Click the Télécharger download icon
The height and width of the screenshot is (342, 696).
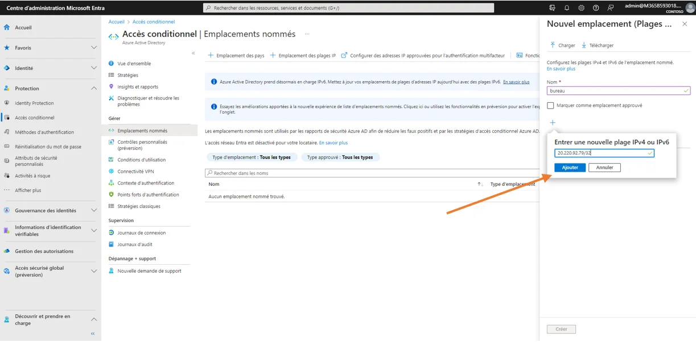(x=584, y=45)
